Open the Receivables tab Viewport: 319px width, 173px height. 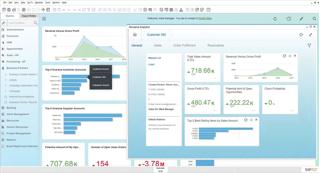click(x=216, y=45)
